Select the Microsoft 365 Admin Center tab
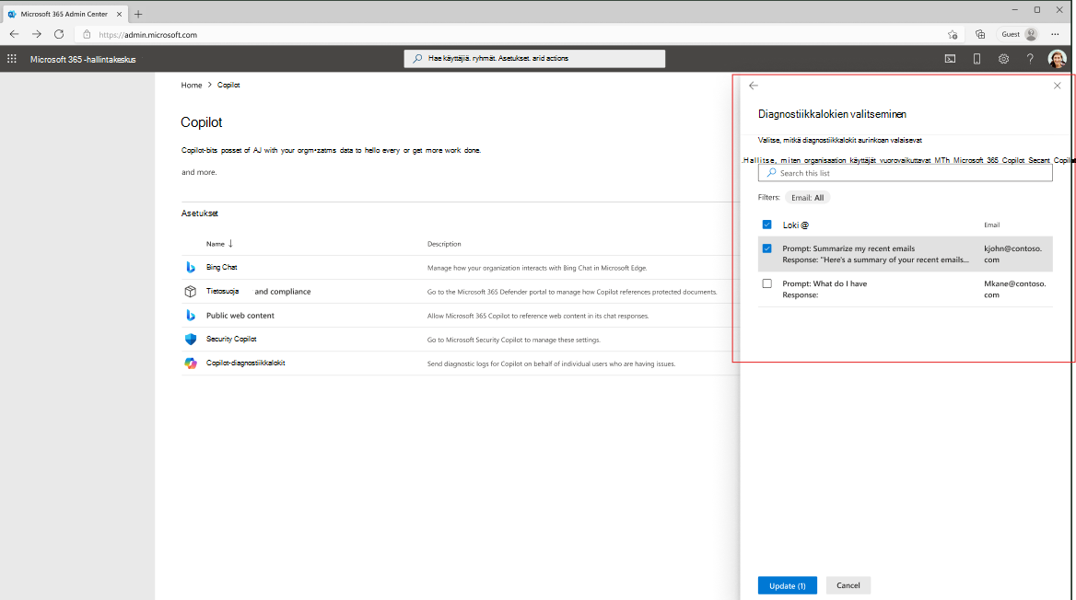This screenshot has height=600, width=1076. tap(64, 14)
